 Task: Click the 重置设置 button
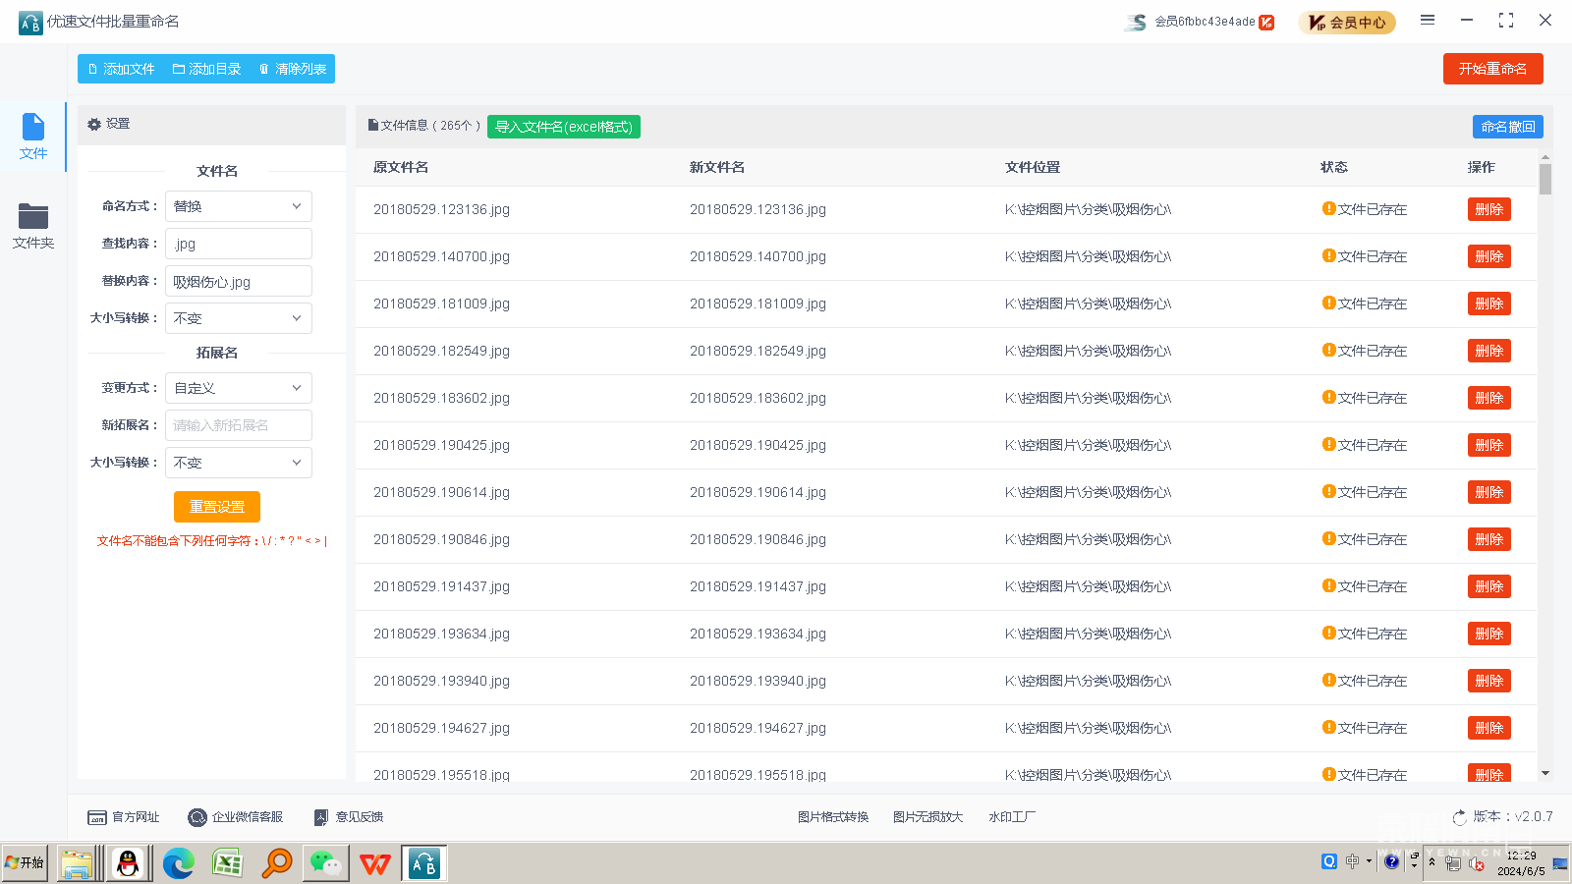[217, 507]
